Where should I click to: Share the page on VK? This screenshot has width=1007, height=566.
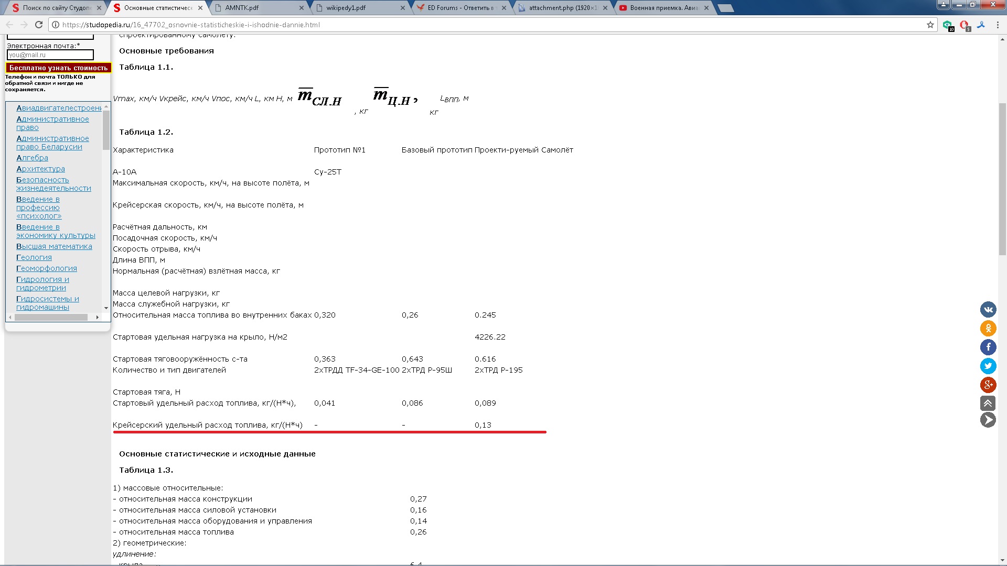coord(988,309)
